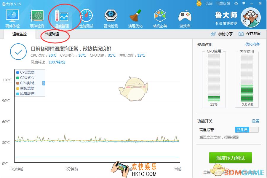This screenshot has width=267, height=178.
Task: Start 温度压力测试 stress test
Action: (231, 158)
